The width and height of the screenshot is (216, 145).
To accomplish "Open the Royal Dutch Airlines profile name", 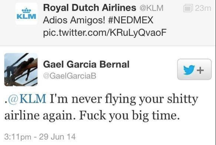I will pos(89,8).
